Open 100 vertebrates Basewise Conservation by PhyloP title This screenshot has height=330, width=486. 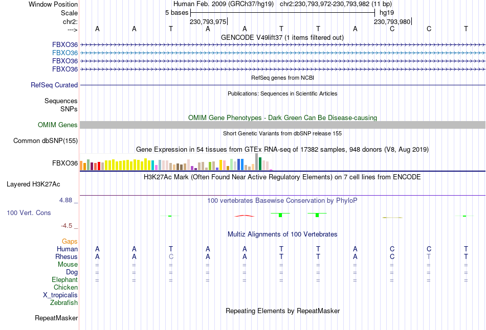pos(282,201)
